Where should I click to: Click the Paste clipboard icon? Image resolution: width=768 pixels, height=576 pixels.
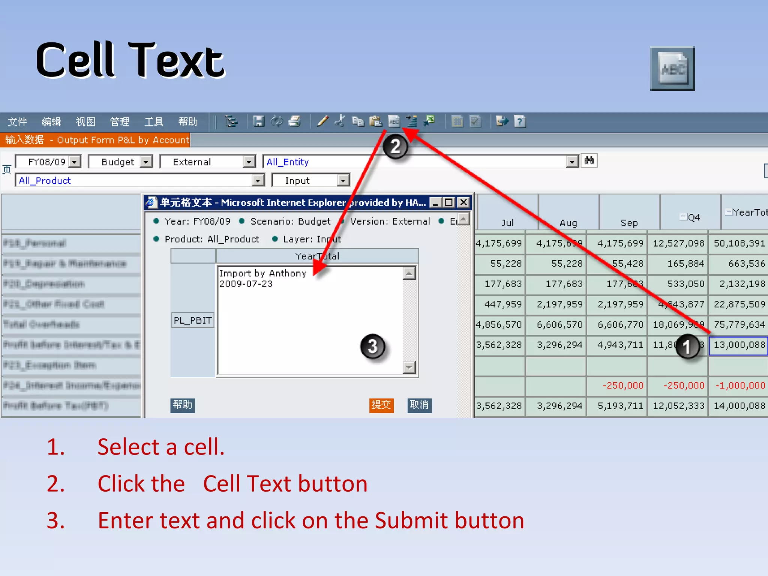coord(376,121)
